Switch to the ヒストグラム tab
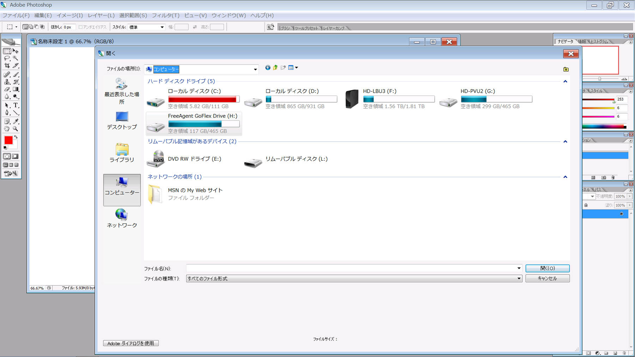This screenshot has width=635, height=357. click(599, 42)
